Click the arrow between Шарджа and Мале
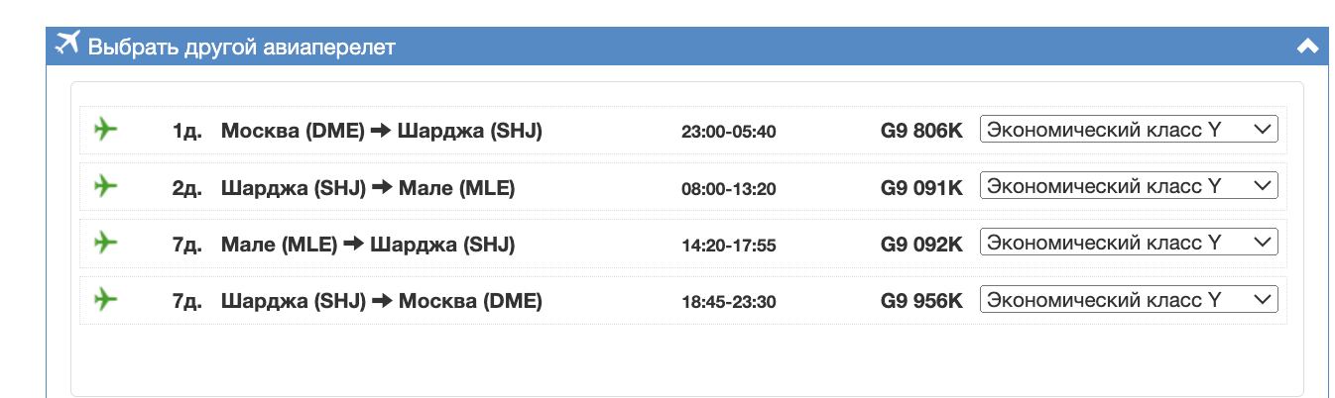The width and height of the screenshot is (1335, 398). tap(383, 187)
